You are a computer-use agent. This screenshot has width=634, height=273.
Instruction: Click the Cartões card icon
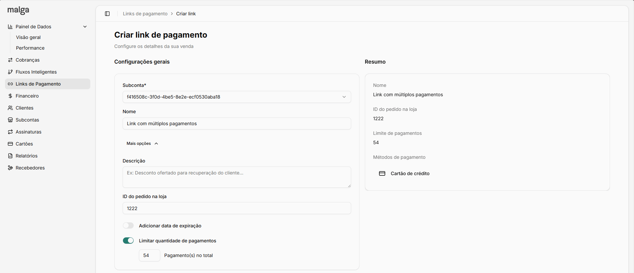[x=10, y=144]
